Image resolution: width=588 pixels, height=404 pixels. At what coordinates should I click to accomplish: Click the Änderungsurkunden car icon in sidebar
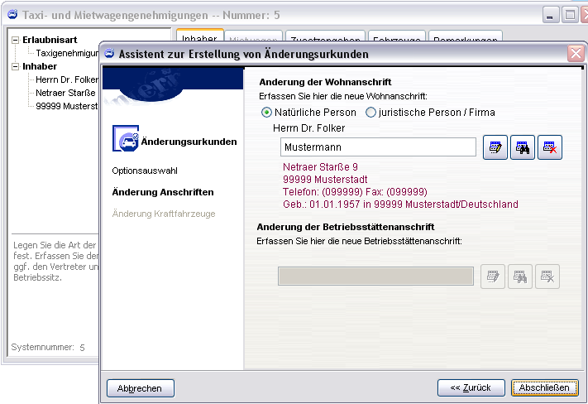(125, 142)
